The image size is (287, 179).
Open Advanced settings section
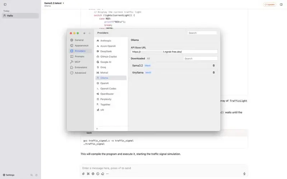[80, 73]
